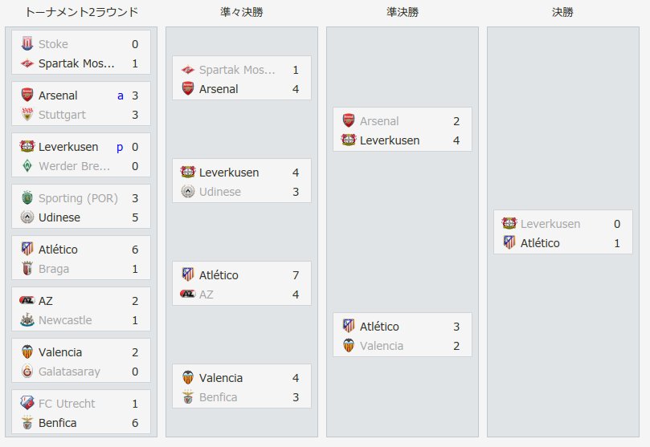
Task: Click Stuttgart crest in round two
Action: point(27,115)
